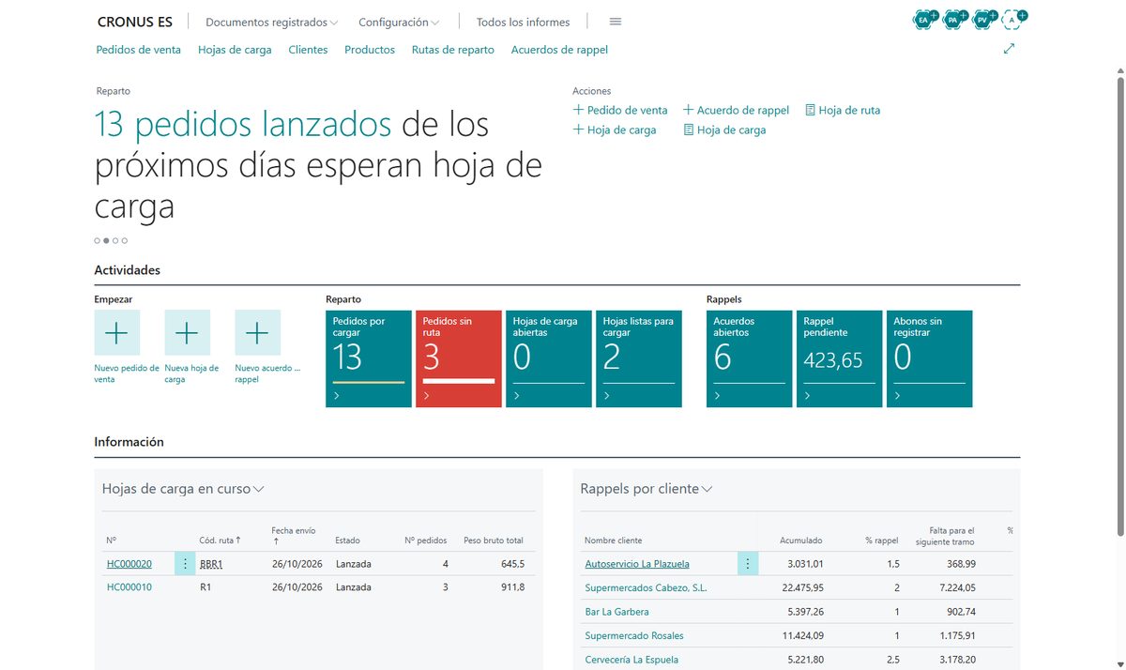The image size is (1126, 670).
Task: Open customer Bar La Garbera
Action: (x=617, y=612)
